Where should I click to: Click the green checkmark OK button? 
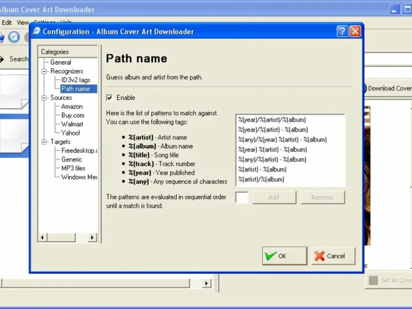[284, 255]
